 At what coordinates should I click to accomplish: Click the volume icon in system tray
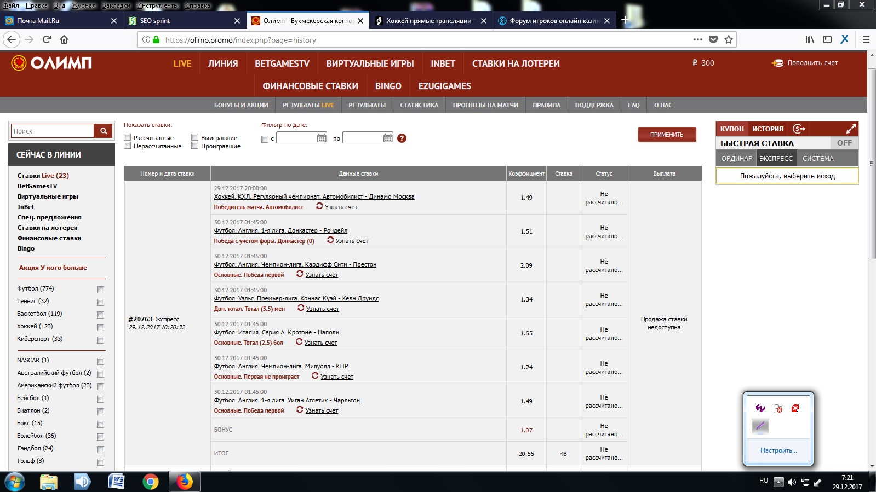tap(792, 482)
